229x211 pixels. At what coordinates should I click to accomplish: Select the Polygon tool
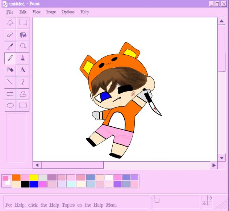(23, 94)
